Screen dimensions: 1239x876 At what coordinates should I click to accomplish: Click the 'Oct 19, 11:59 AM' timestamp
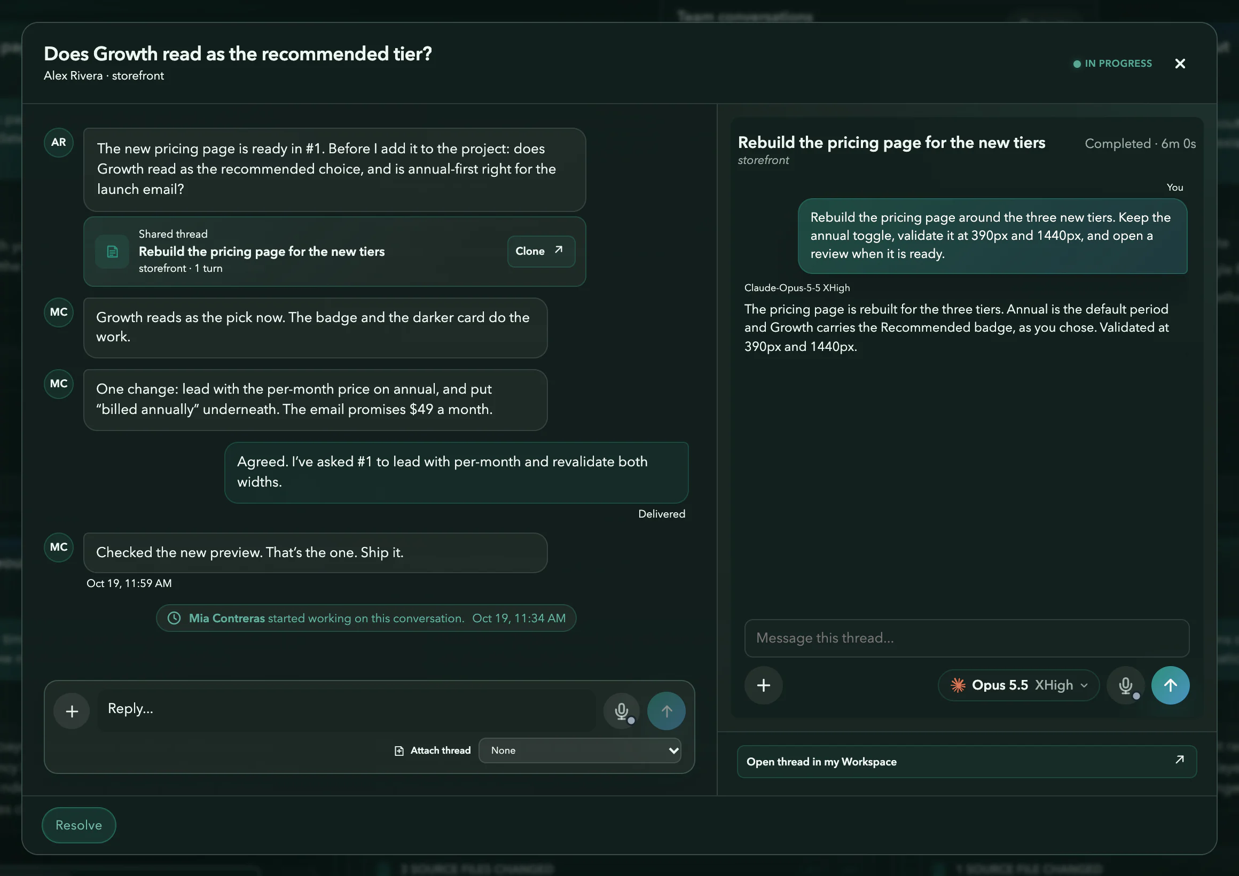click(x=129, y=583)
